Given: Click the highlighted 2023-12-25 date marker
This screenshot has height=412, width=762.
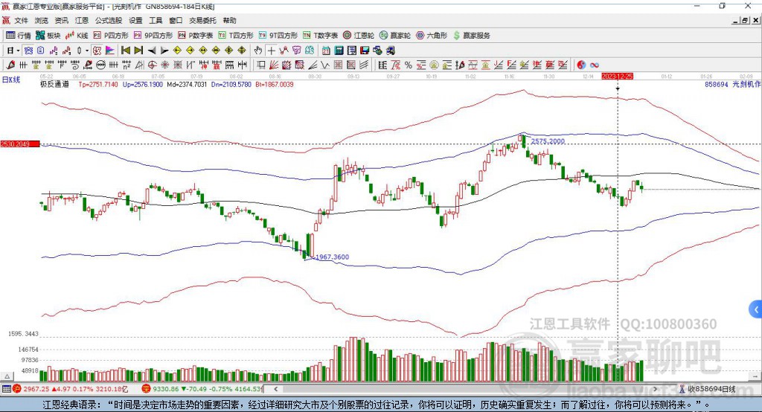Looking at the screenshot, I should click(x=617, y=77).
